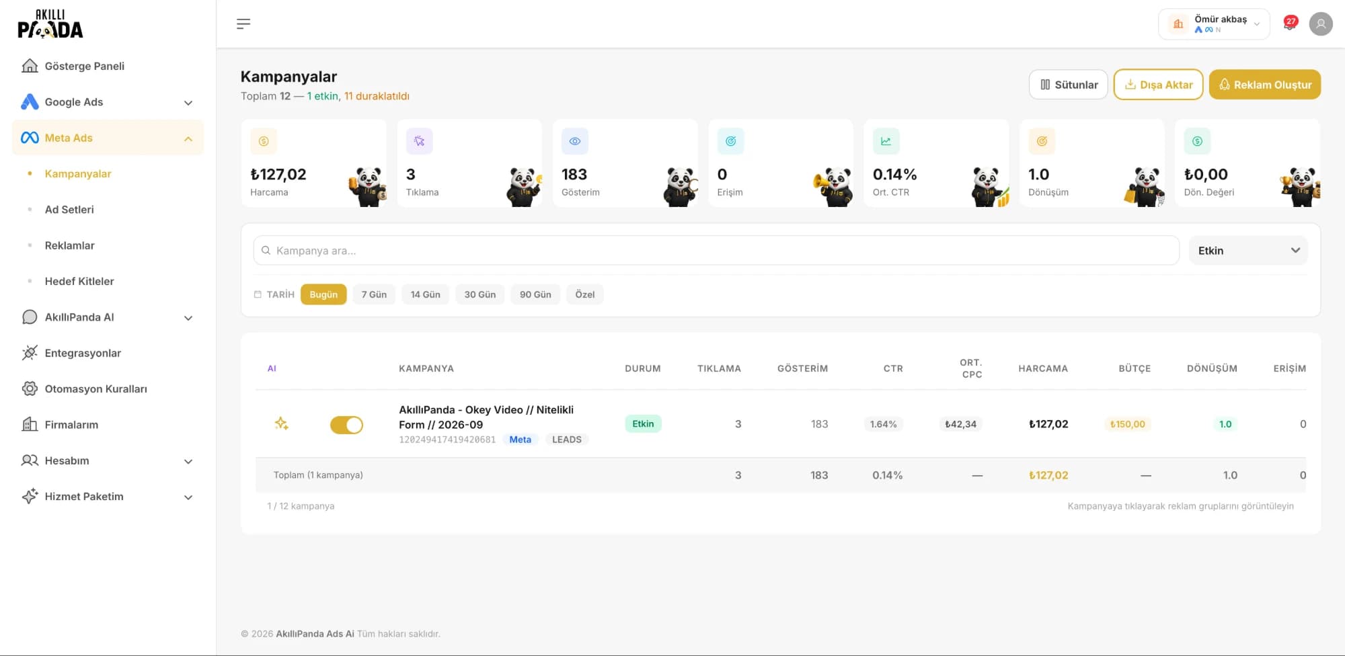
Task: Expand the Hesabım menu chevron
Action: pos(188,461)
